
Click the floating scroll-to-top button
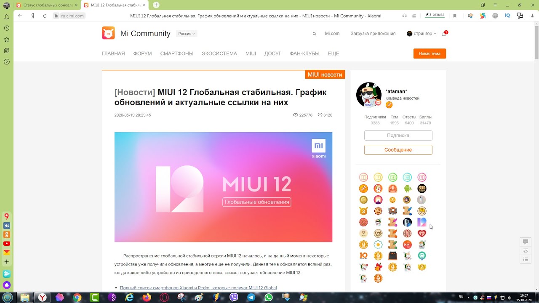pyautogui.click(x=525, y=250)
